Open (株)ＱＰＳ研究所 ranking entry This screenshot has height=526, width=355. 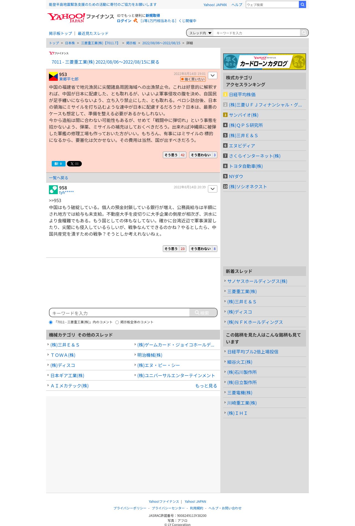246,125
